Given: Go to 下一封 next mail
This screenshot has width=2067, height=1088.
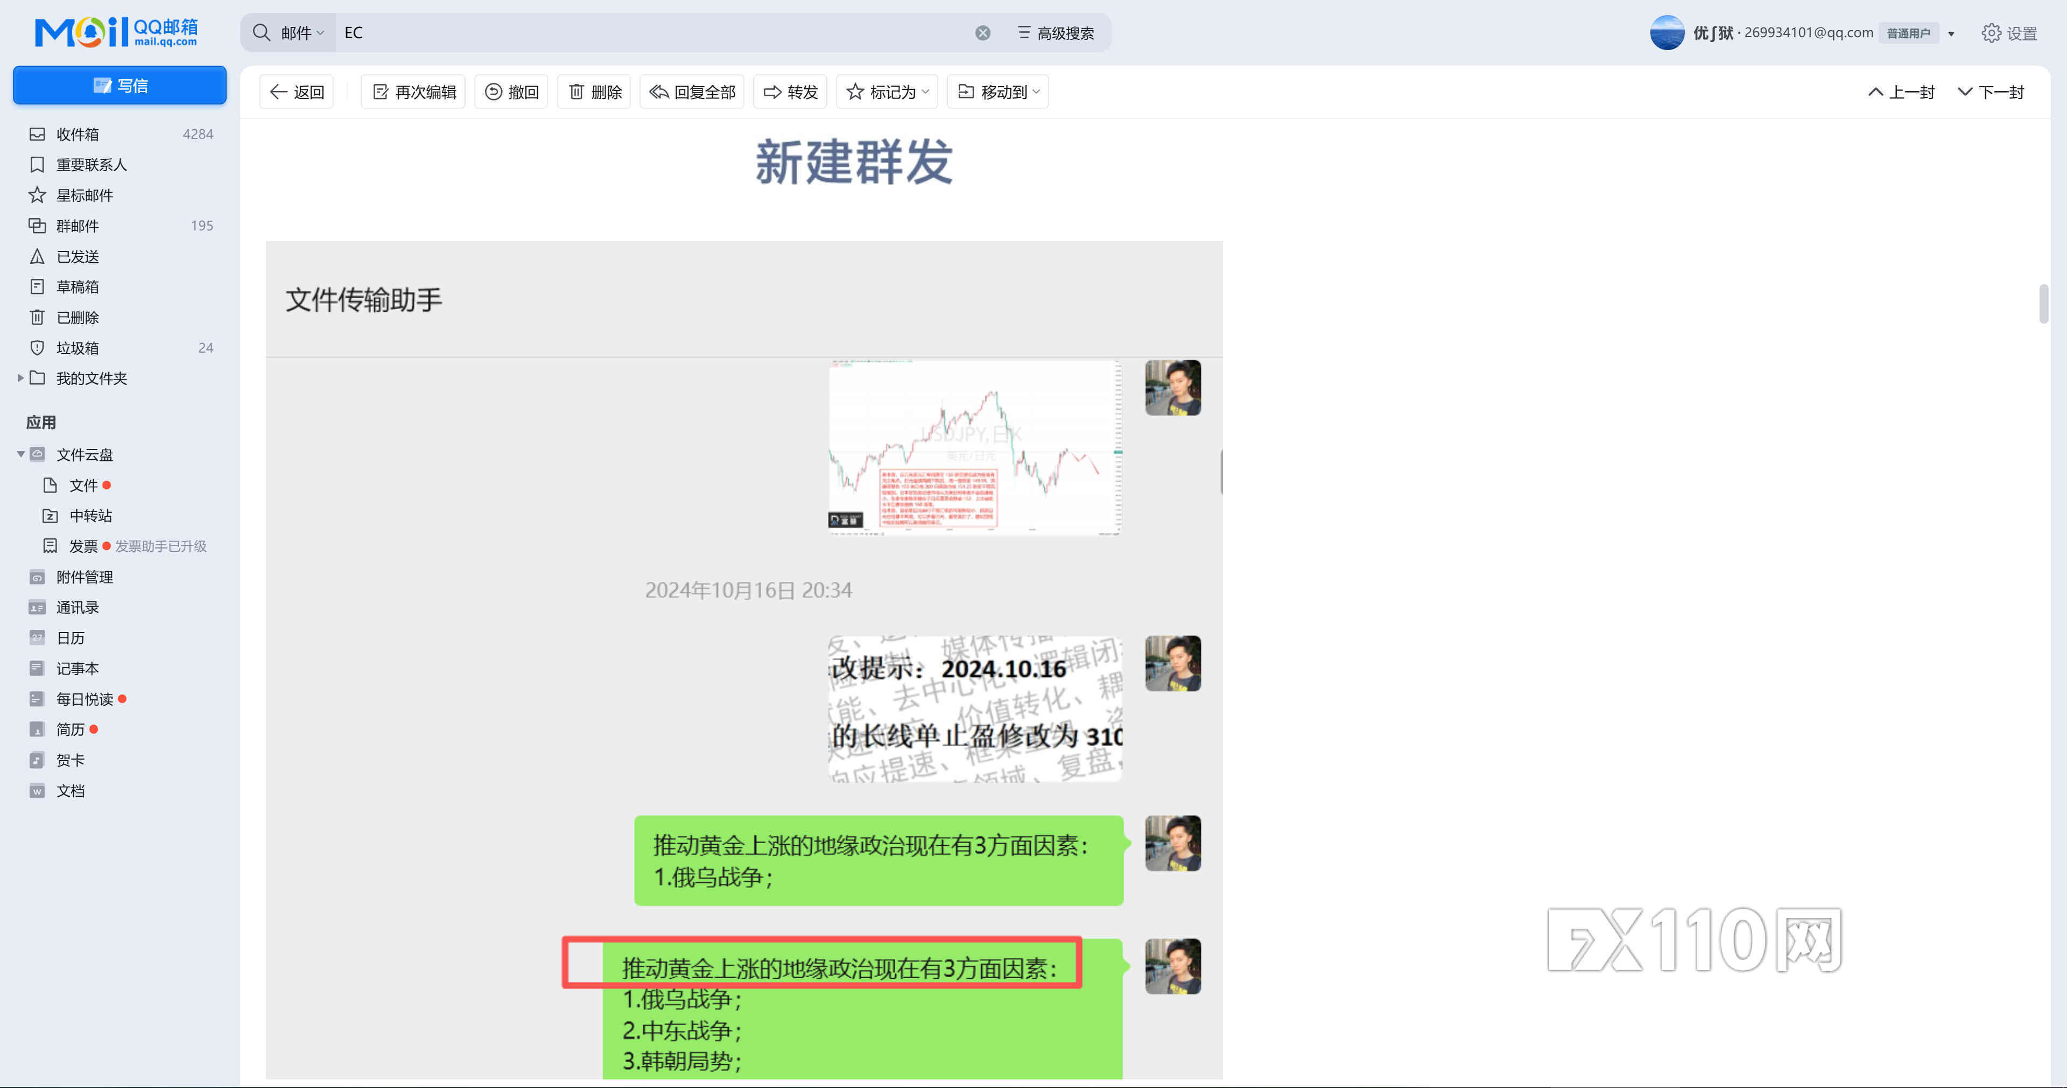Looking at the screenshot, I should pyautogui.click(x=1991, y=92).
